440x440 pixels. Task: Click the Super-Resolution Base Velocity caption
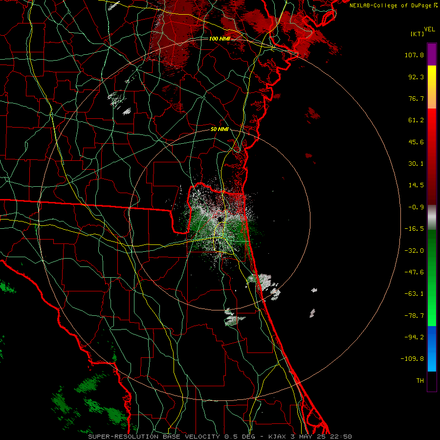point(220,437)
